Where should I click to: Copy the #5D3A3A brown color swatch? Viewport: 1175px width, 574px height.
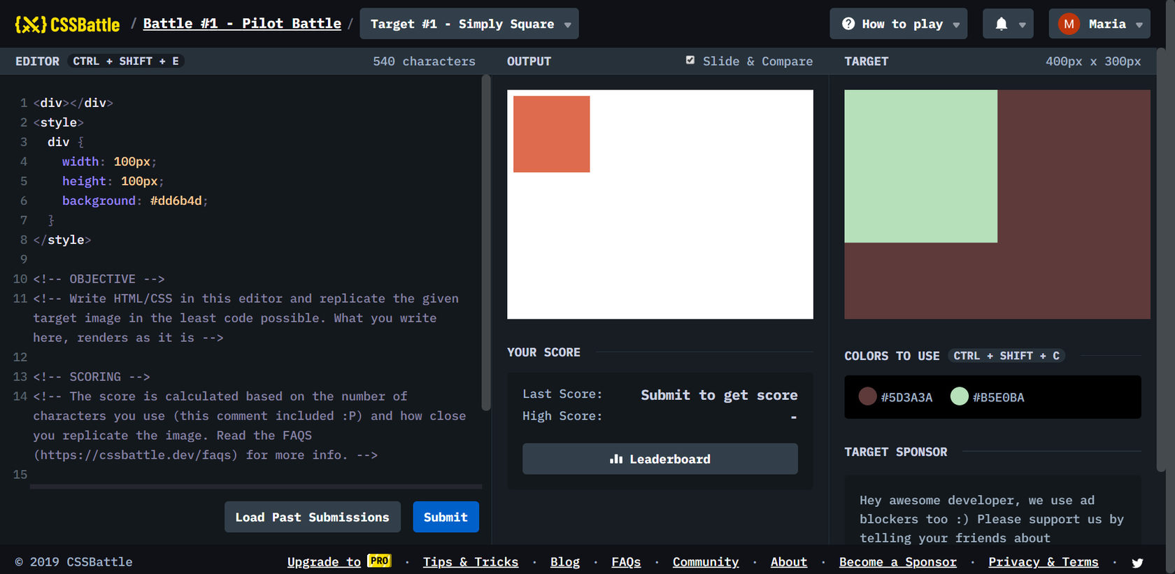868,396
